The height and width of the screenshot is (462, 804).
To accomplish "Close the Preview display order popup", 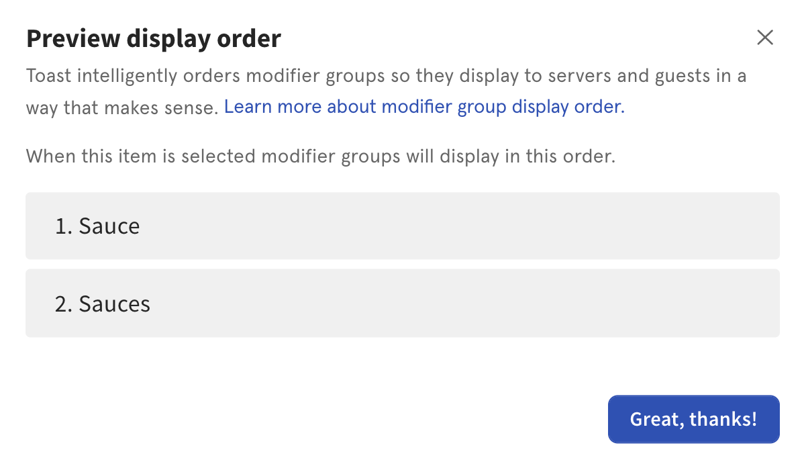I will 765,38.
